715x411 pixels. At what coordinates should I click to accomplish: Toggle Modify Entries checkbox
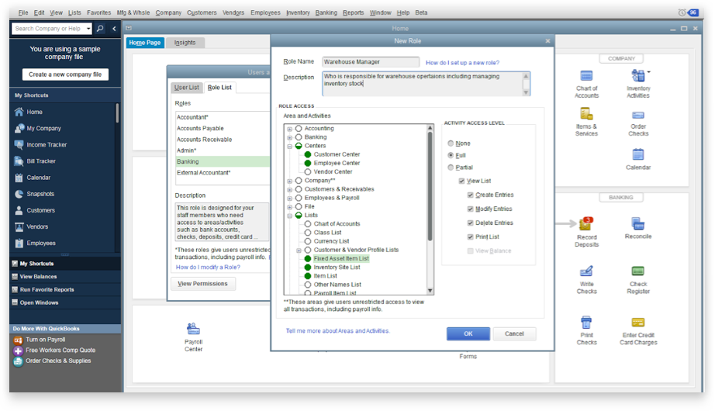coord(470,209)
